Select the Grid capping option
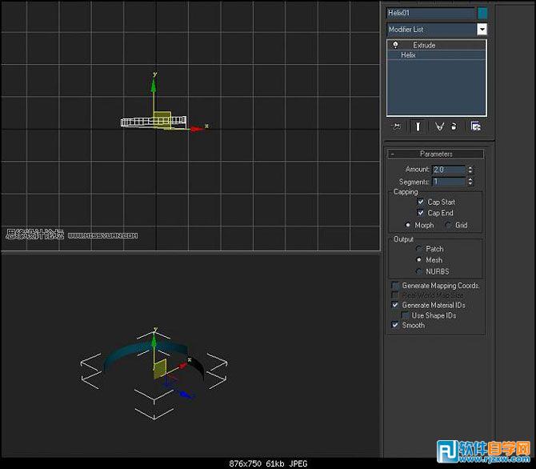The width and height of the screenshot is (536, 469). pos(448,225)
